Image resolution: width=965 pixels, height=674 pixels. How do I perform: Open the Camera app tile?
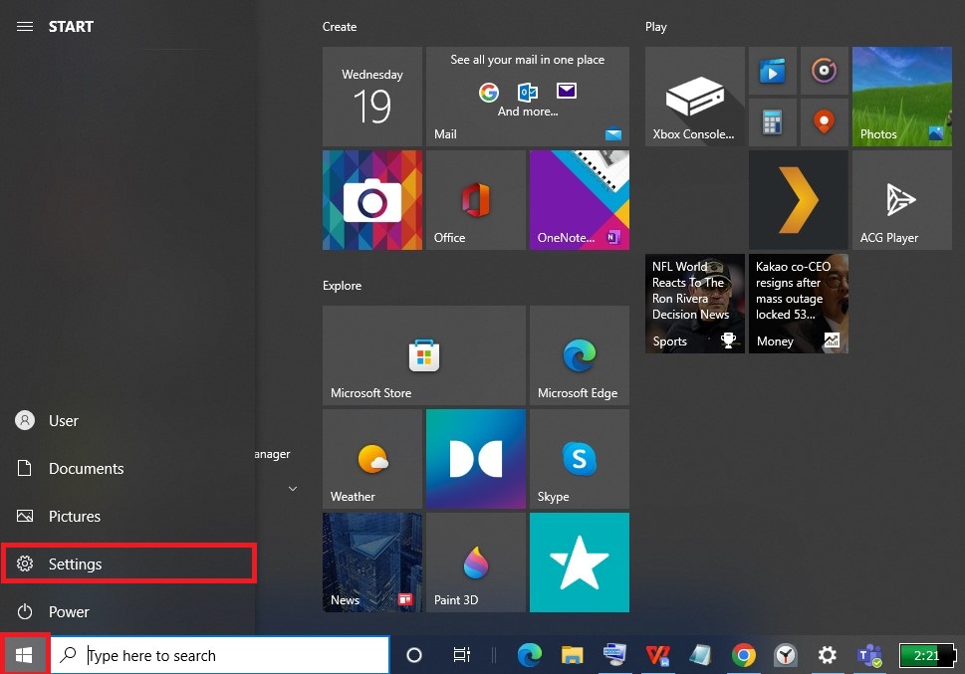pyautogui.click(x=372, y=200)
